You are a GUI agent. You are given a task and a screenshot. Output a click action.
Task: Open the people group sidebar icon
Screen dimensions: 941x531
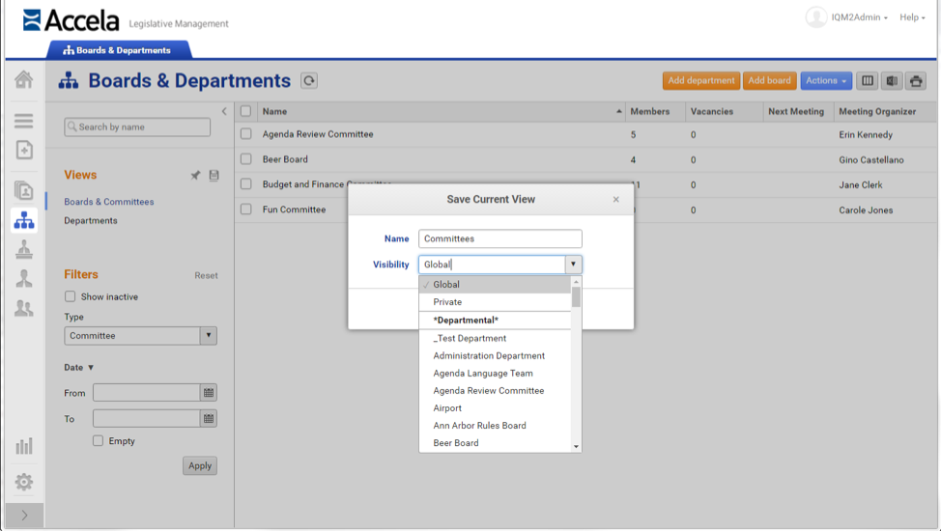coord(24,308)
